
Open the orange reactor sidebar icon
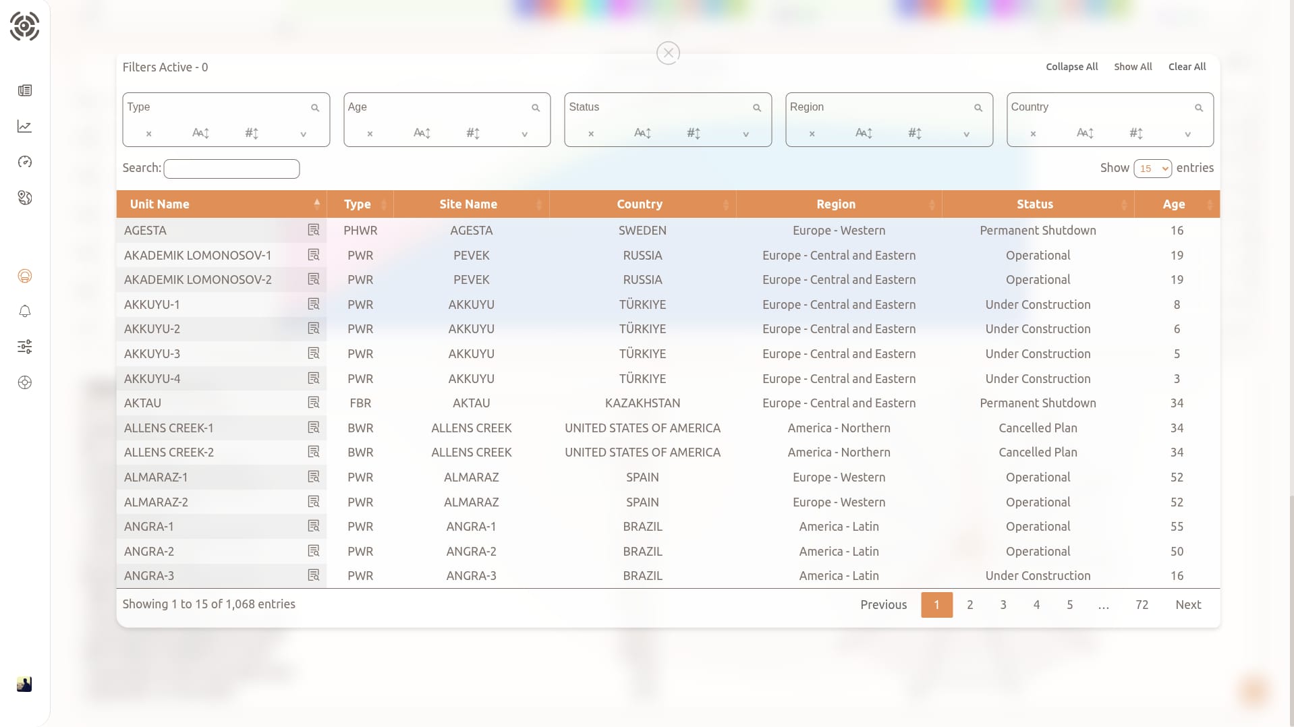pos(25,276)
